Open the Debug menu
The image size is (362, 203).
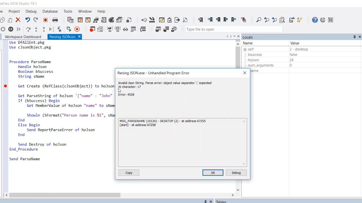click(x=31, y=11)
